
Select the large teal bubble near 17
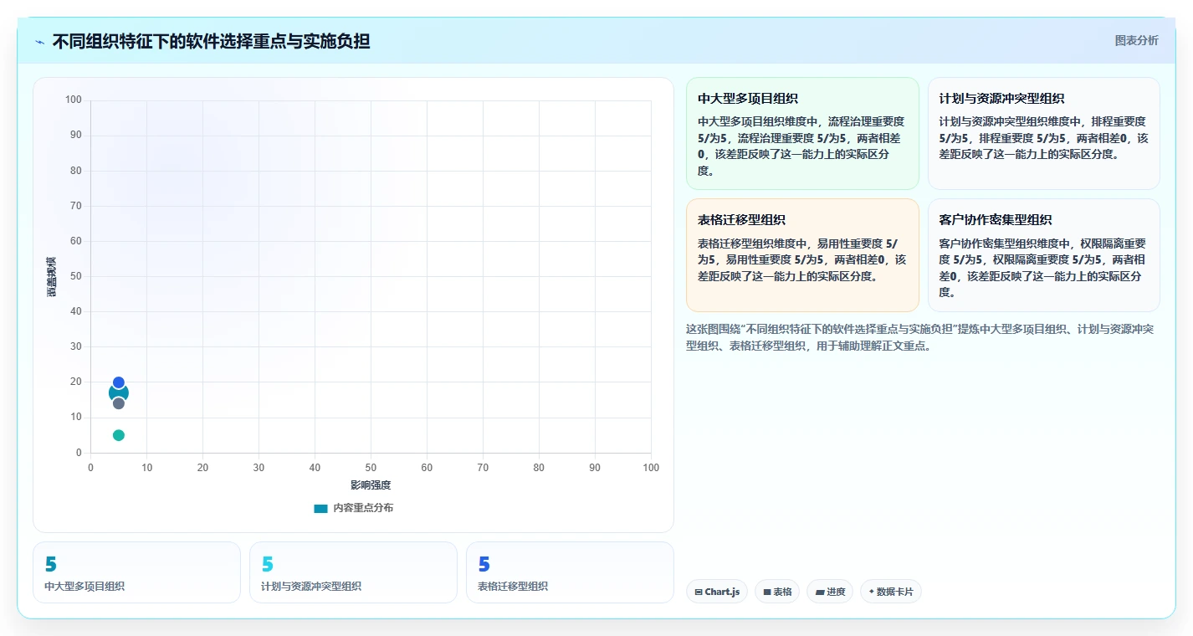point(119,393)
